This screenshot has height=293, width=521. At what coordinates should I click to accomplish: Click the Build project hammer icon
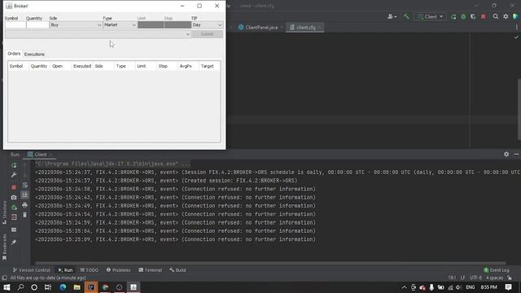pos(406,16)
